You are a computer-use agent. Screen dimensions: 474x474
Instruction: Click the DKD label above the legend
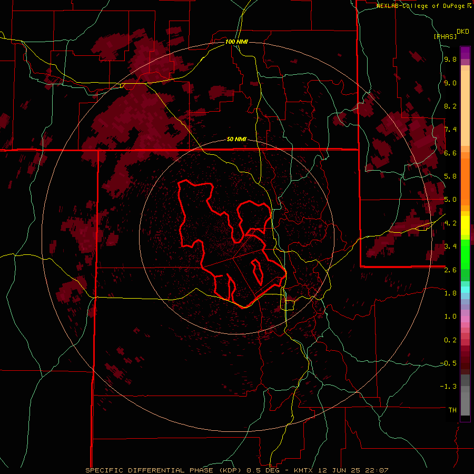click(463, 32)
